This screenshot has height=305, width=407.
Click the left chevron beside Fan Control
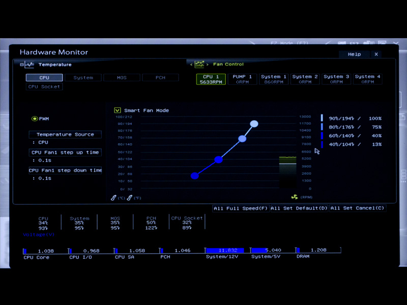(190, 65)
